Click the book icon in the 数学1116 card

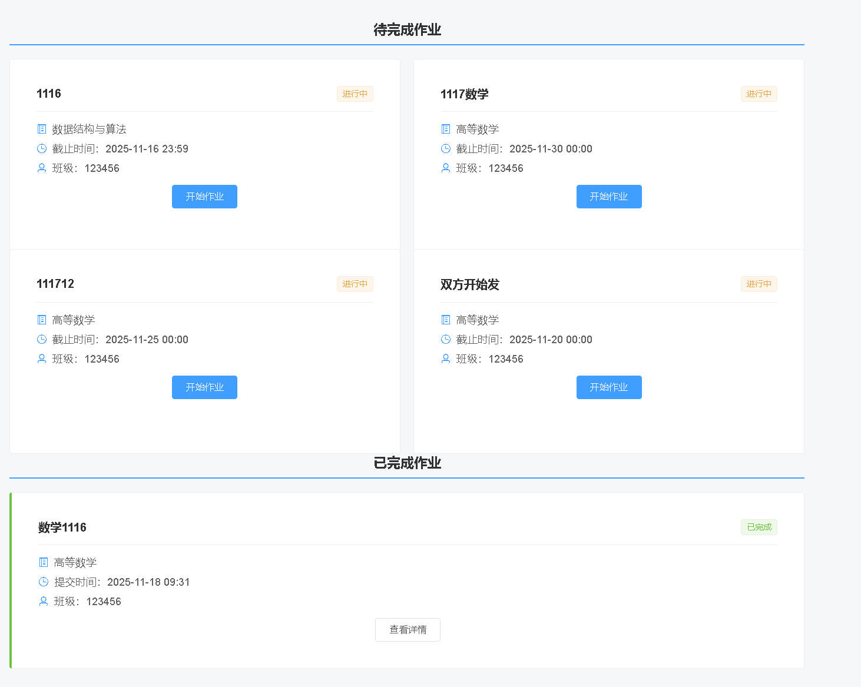(x=44, y=562)
